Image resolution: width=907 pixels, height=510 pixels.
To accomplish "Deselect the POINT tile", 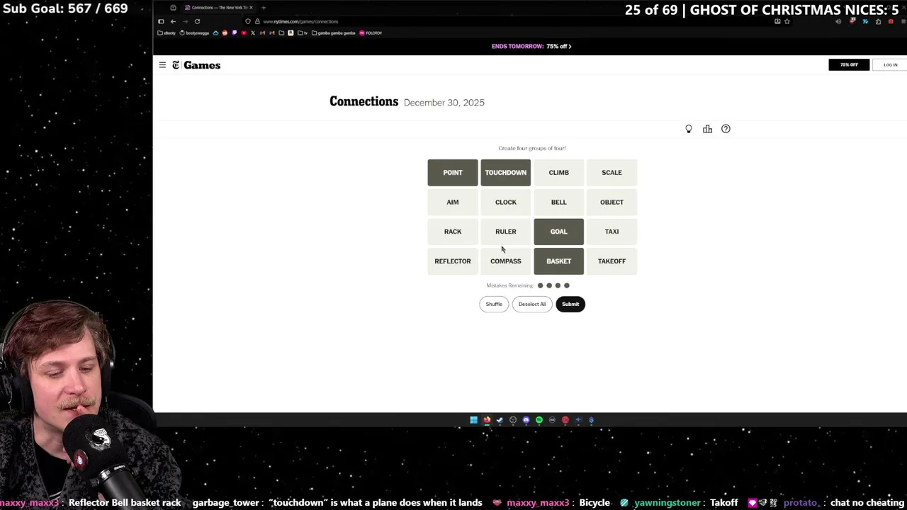I will [x=453, y=173].
